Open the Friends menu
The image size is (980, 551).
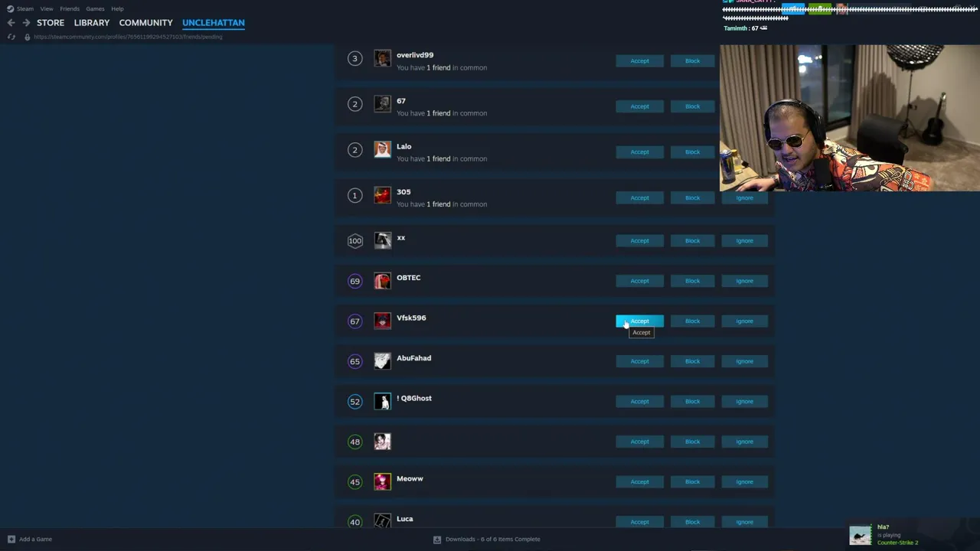pyautogui.click(x=70, y=8)
